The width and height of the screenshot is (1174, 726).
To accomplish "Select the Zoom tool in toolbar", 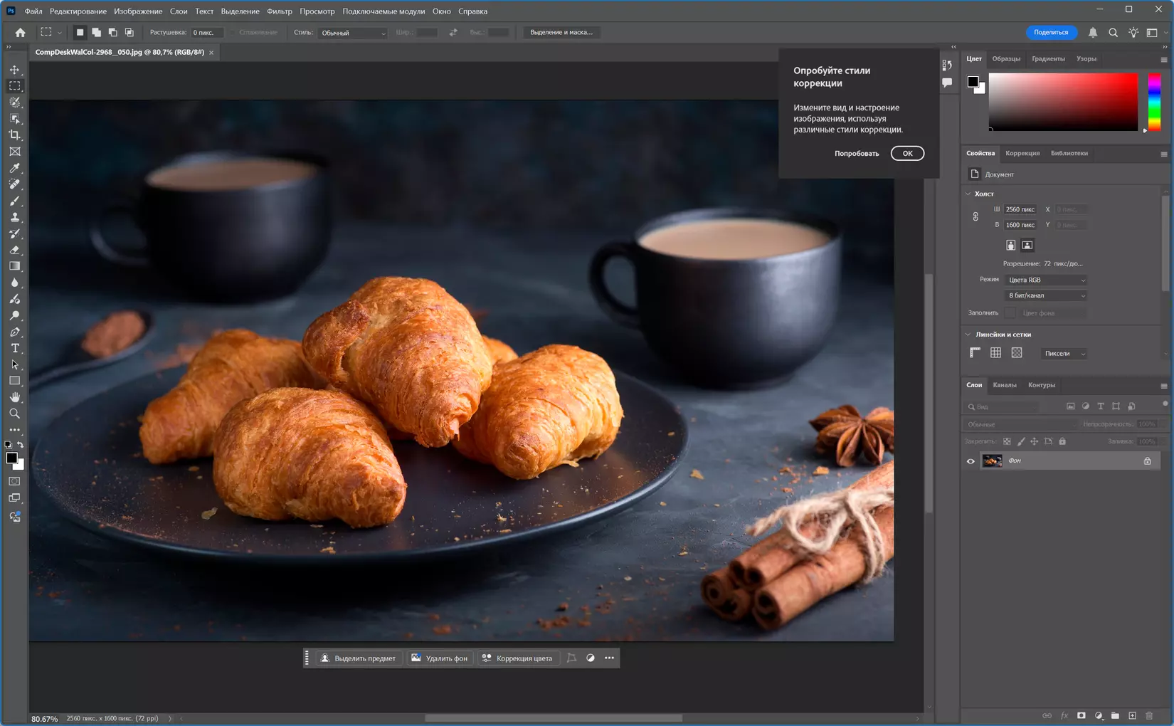I will (14, 414).
